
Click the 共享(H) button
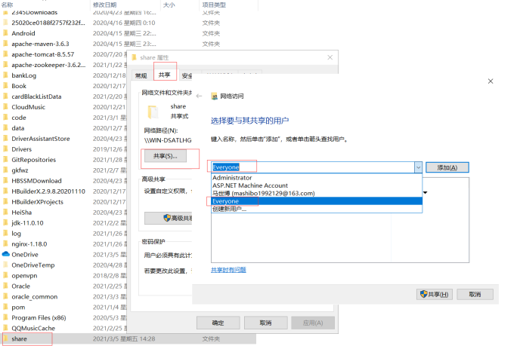(x=435, y=295)
